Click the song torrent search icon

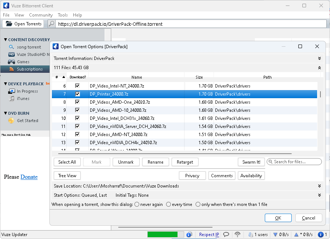[x=11, y=47]
